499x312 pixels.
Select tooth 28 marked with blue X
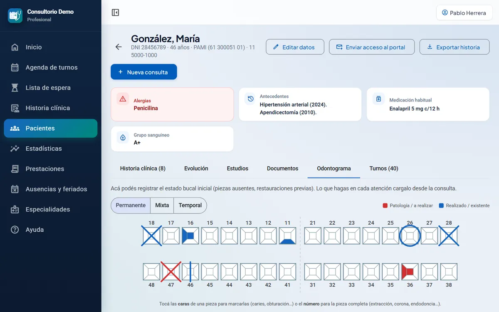pyautogui.click(x=449, y=236)
